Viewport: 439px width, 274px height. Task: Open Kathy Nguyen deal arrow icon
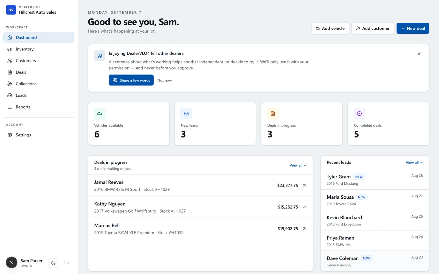pos(304,207)
